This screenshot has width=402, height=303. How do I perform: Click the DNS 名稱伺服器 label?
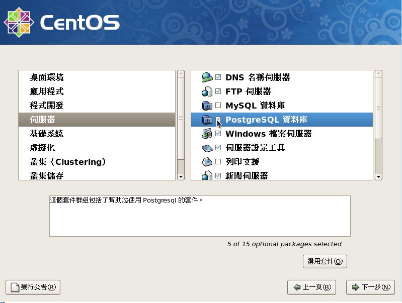pyautogui.click(x=258, y=77)
